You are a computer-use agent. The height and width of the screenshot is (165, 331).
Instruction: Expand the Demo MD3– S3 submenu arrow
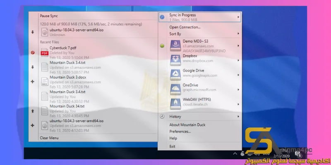[x=238, y=46]
